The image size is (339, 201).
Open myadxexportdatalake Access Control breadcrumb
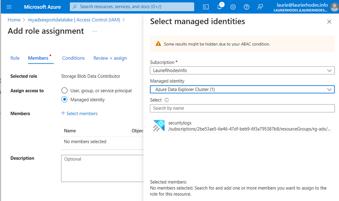click(x=74, y=20)
